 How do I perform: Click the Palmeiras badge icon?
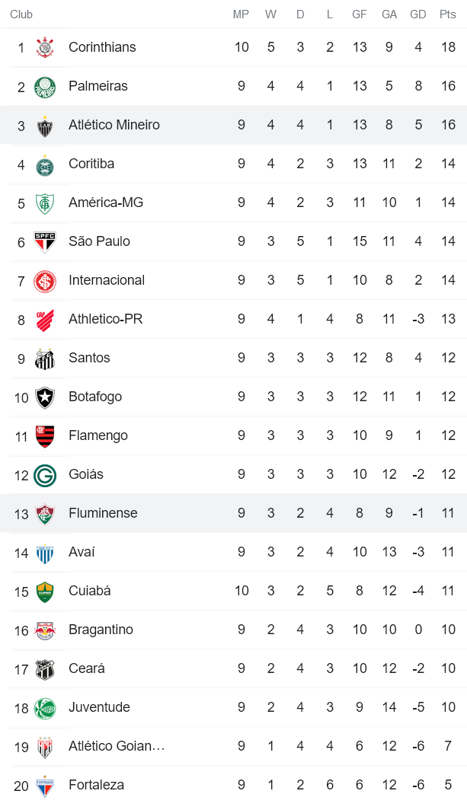pyautogui.click(x=43, y=86)
